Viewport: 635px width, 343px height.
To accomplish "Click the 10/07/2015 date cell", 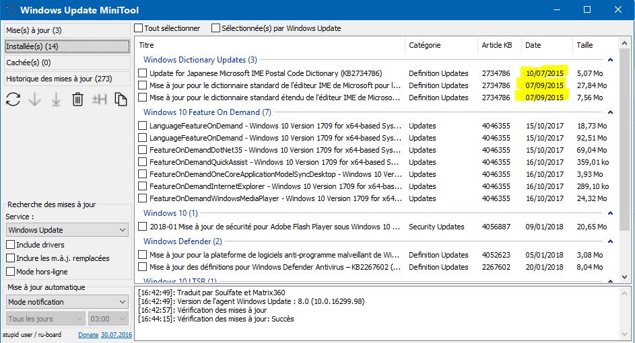I will 544,73.
